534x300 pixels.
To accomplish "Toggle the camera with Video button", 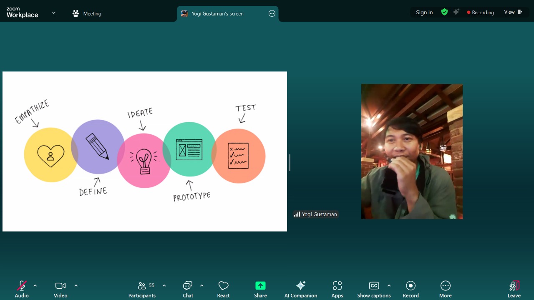I will (60, 289).
